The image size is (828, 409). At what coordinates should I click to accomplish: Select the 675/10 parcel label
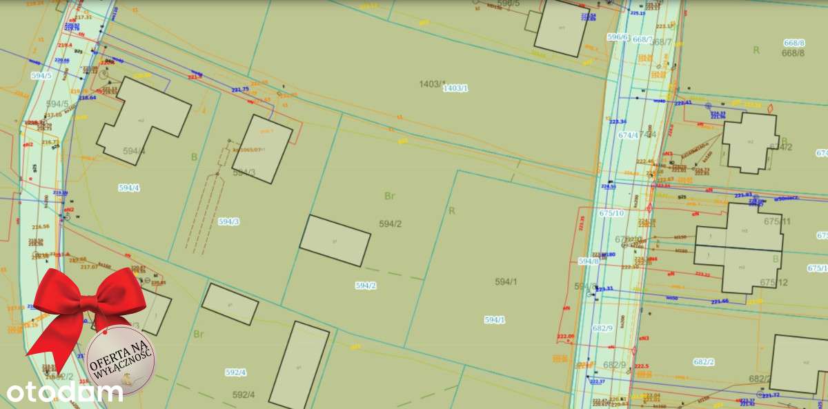click(611, 213)
